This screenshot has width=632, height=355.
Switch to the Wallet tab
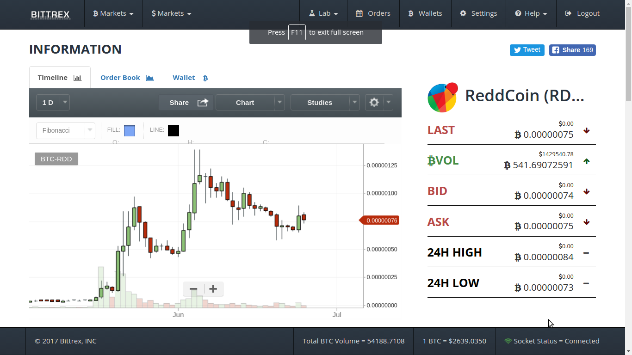[x=190, y=78]
